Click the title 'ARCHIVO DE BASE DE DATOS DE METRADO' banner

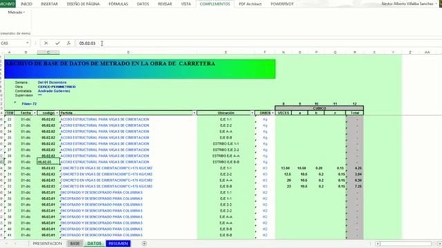pyautogui.click(x=140, y=69)
